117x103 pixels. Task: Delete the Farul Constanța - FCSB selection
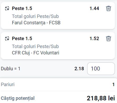[x=109, y=8]
